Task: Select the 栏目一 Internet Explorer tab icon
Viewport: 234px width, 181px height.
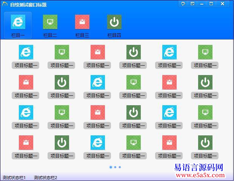Action: point(18,22)
